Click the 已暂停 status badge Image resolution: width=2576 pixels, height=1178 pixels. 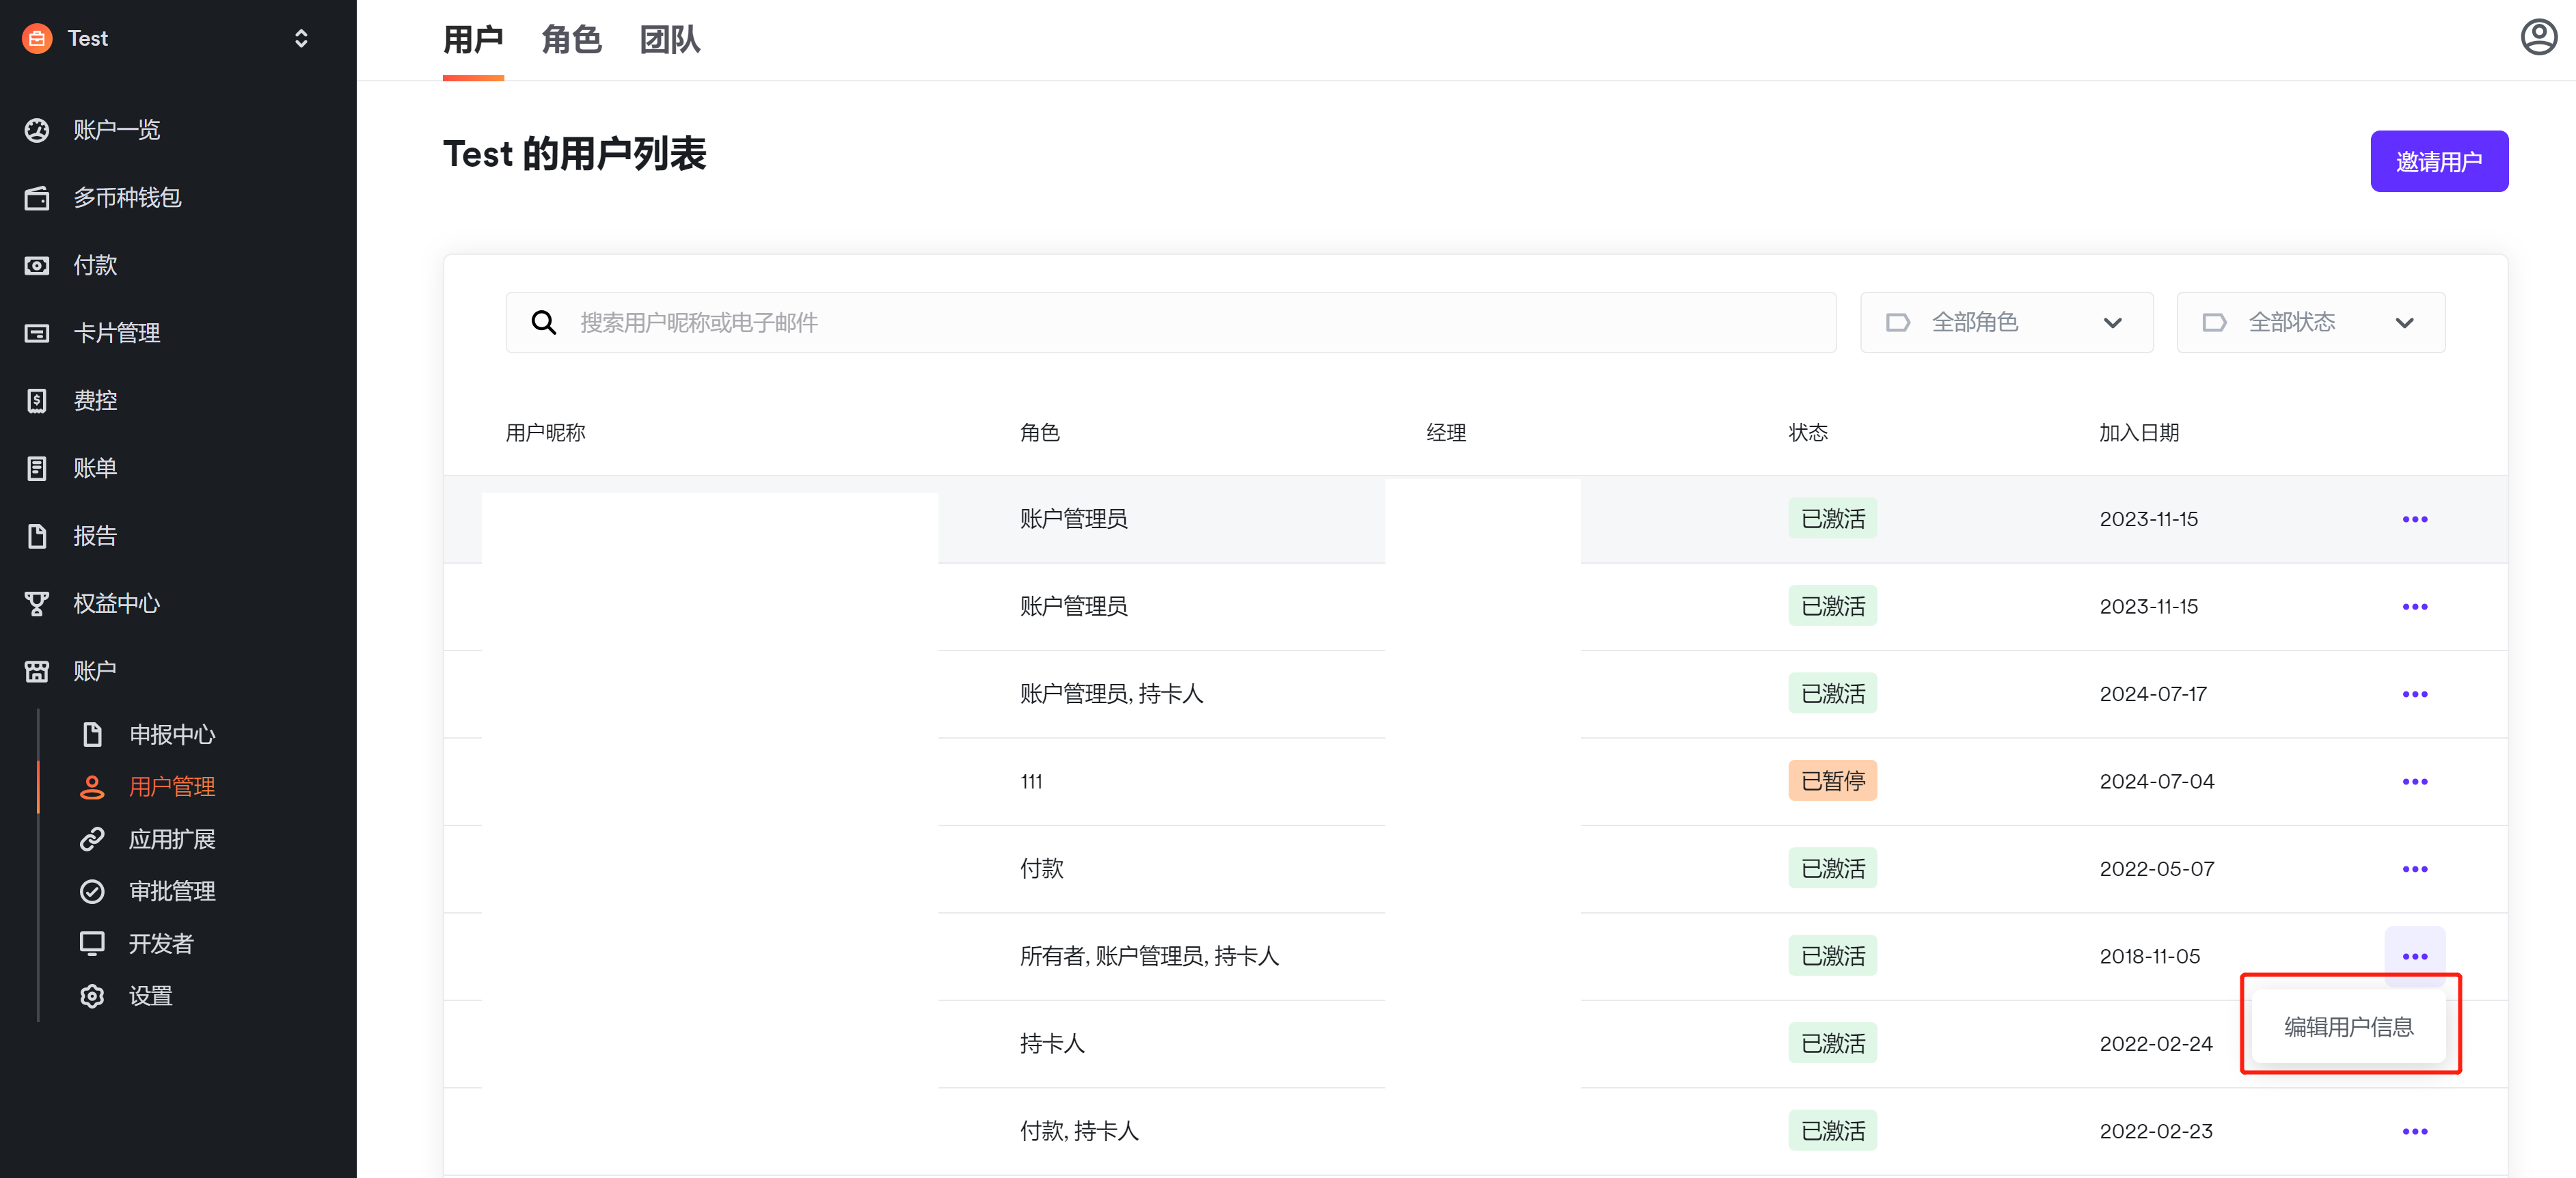[x=1832, y=781]
